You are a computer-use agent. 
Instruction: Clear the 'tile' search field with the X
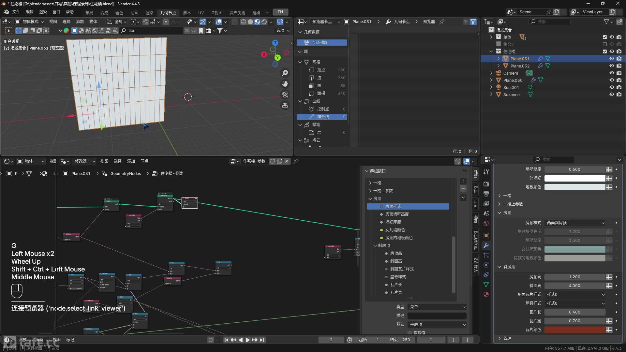coord(187,31)
